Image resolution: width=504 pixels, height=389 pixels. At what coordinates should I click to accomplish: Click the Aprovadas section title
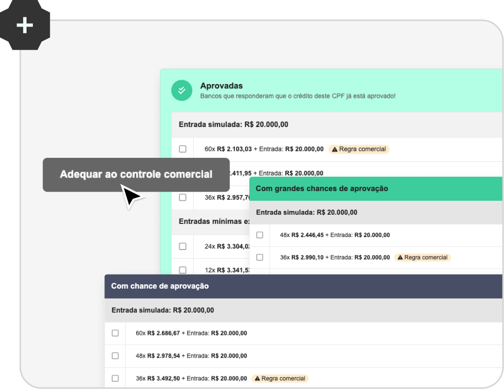(x=221, y=86)
